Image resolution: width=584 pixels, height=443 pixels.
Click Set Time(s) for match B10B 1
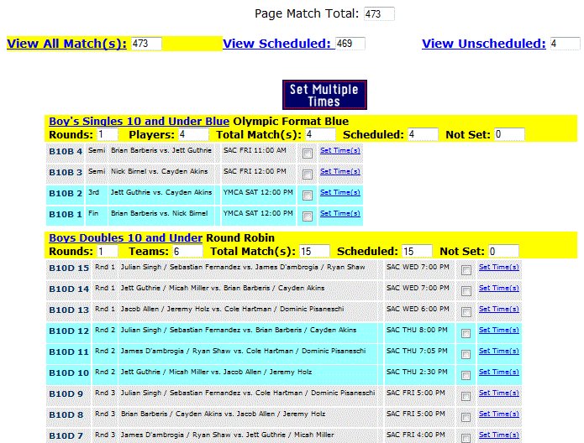click(x=340, y=213)
